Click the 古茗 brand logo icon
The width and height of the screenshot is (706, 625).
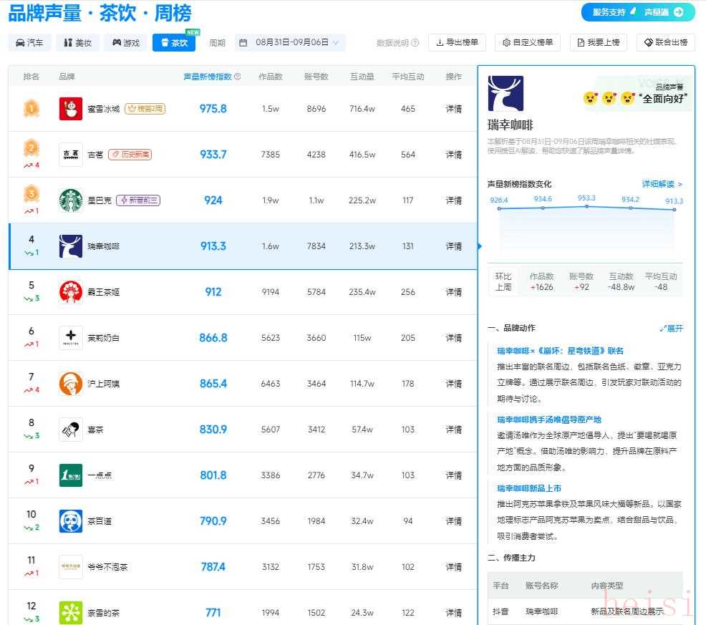click(70, 155)
